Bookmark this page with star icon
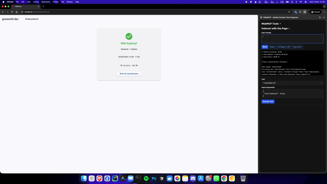 tap(289, 12)
